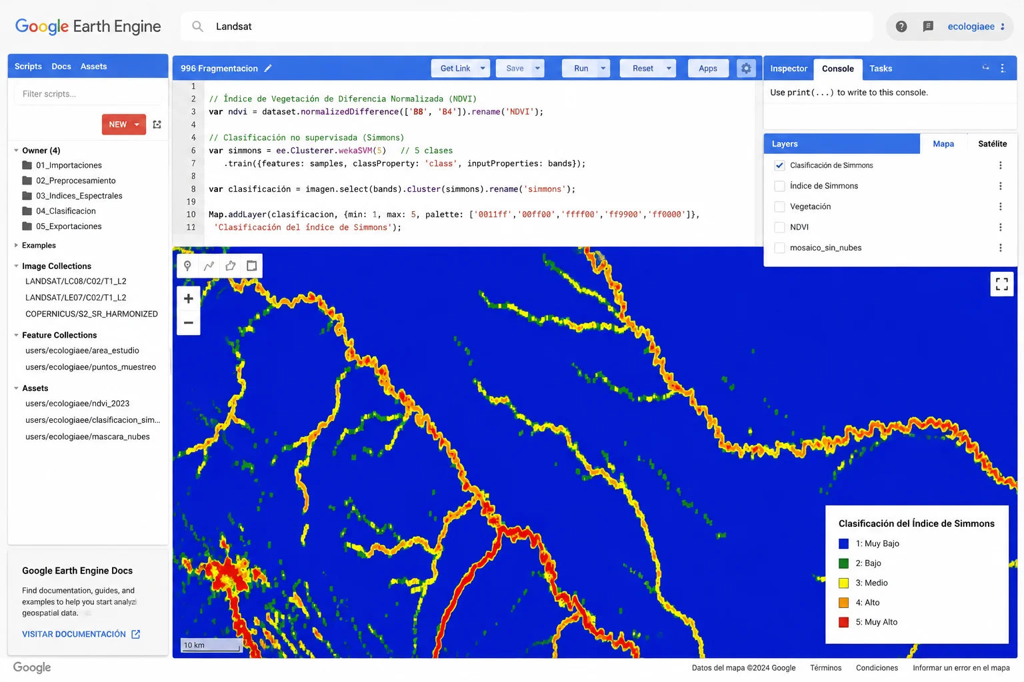Click the Landsat search field
Viewport: 1024px width, 682px height.
(x=527, y=27)
